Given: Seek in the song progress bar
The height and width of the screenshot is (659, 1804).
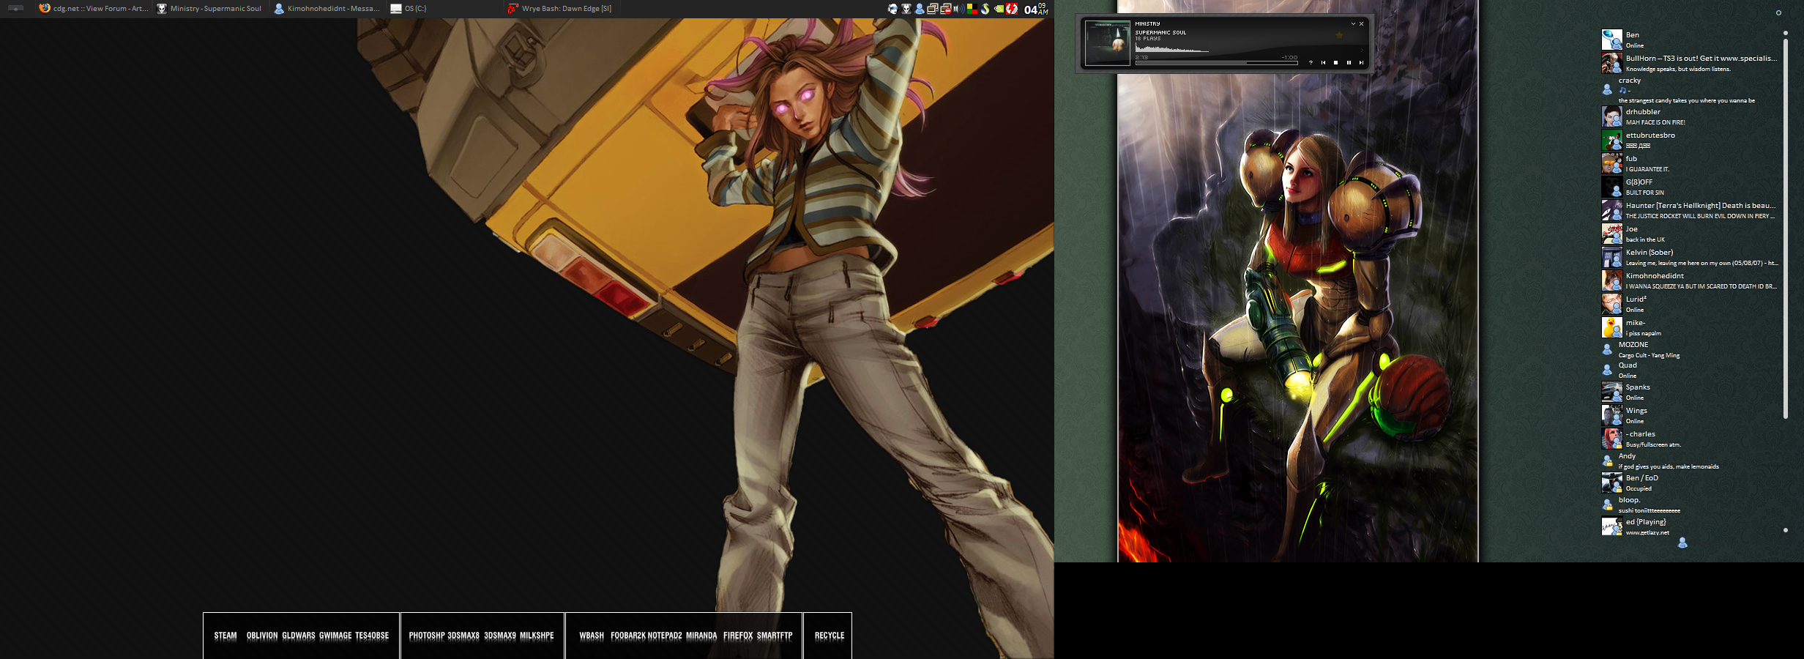Looking at the screenshot, I should point(1216,63).
